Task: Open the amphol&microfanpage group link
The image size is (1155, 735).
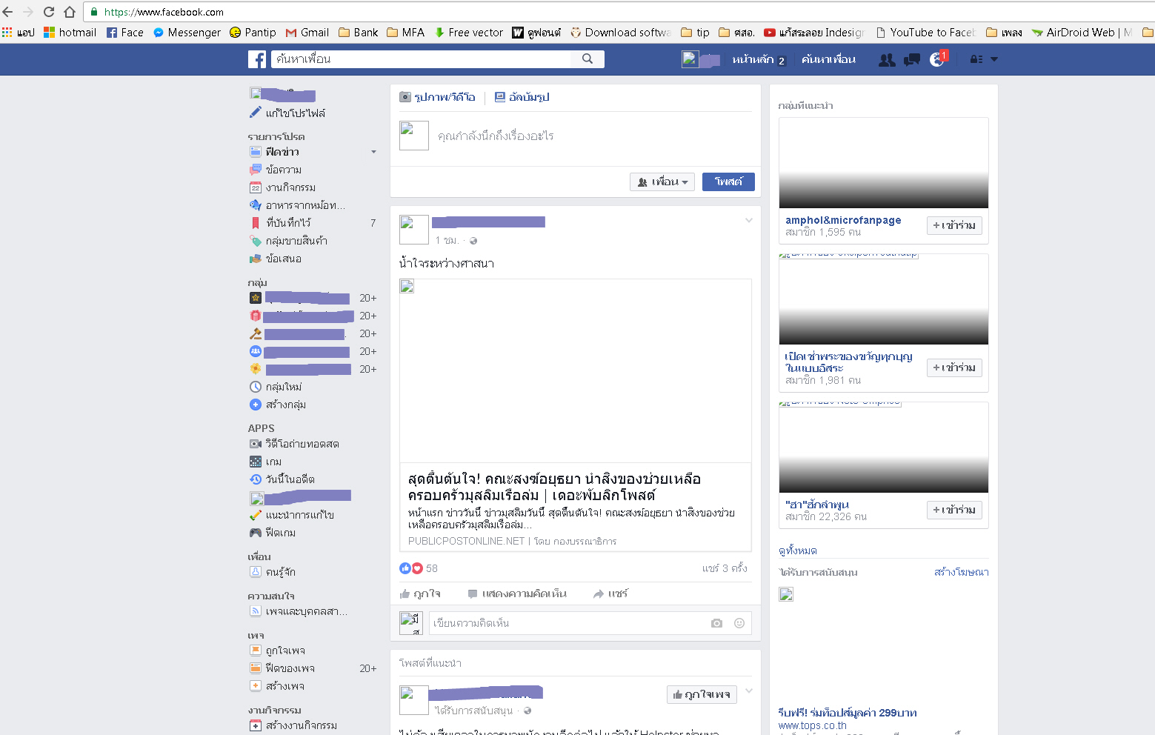Action: coord(843,220)
